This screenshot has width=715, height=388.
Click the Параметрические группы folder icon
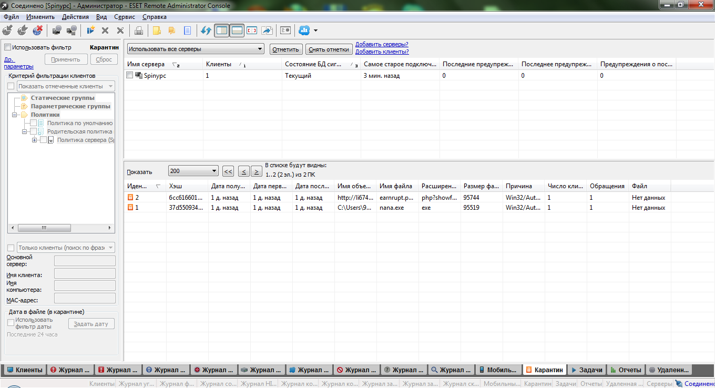click(24, 106)
